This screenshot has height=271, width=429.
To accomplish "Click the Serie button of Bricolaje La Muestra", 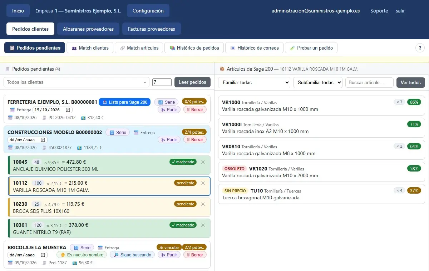I will (x=82, y=247).
